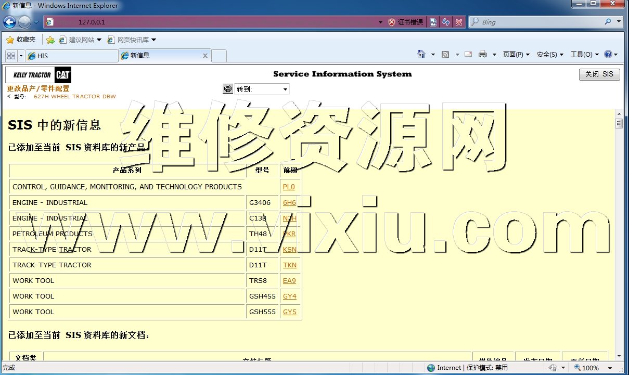The width and height of the screenshot is (629, 375).
Task: Click the browser Back arrow button
Action: click(x=9, y=22)
